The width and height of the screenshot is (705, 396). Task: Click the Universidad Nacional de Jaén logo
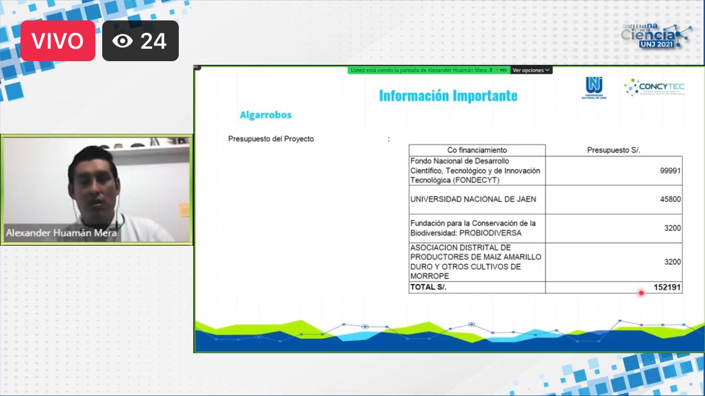[x=594, y=88]
